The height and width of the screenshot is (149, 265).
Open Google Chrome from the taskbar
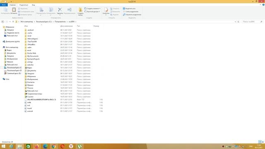(54, 146)
